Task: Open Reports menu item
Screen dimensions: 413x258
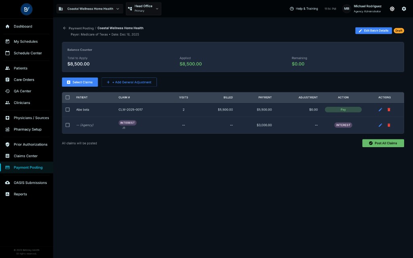Action: [x=20, y=194]
